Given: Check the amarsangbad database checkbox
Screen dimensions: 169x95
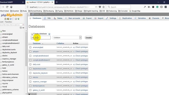Looking at the screenshot, I should [x=30, y=47].
